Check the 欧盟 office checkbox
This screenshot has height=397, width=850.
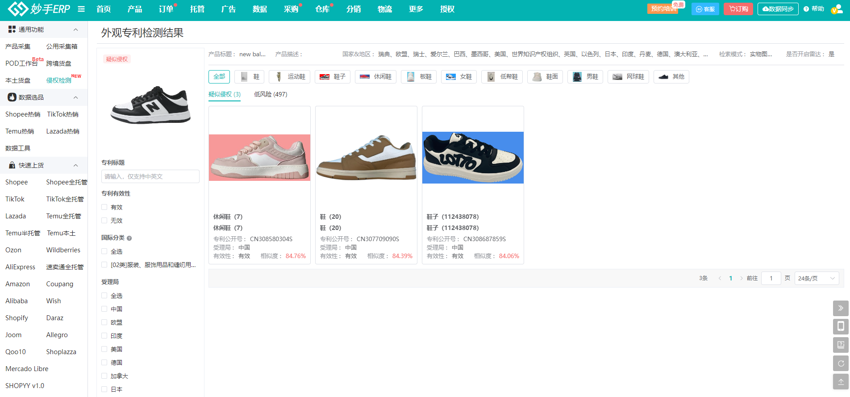pos(104,322)
